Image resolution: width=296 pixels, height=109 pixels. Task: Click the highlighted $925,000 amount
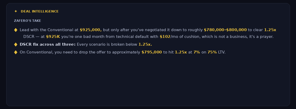(91, 30)
